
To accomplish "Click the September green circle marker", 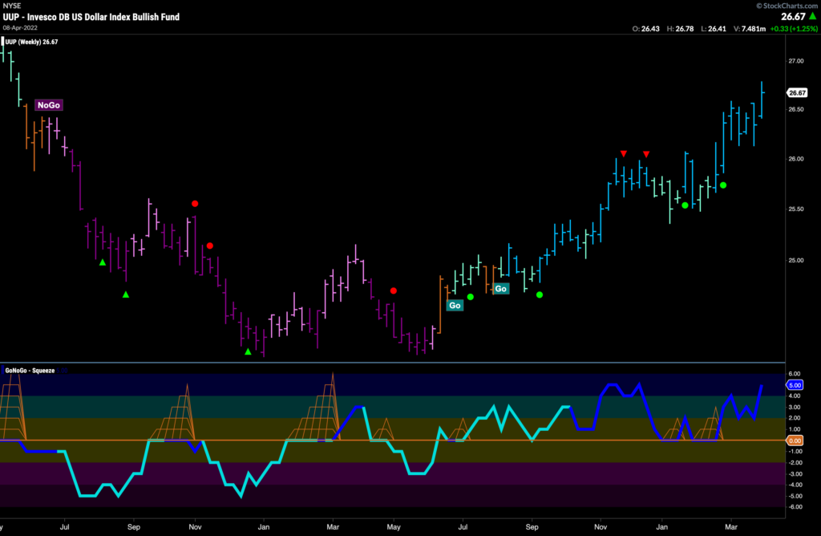I will pos(540,295).
